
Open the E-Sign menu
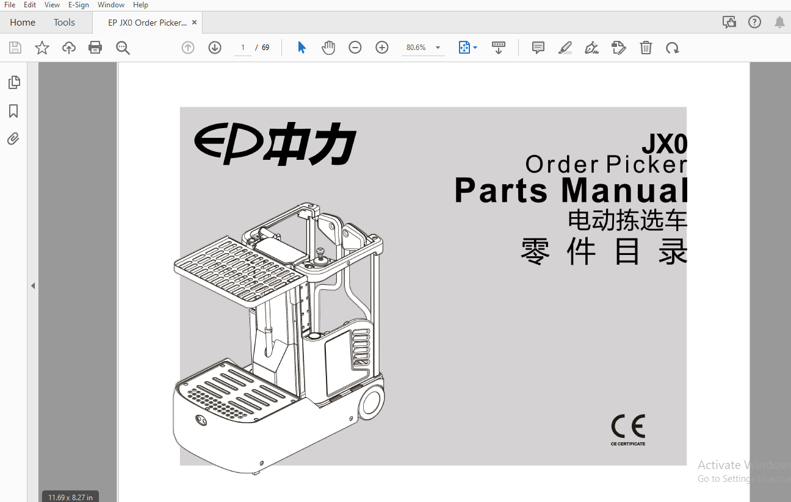pos(79,5)
